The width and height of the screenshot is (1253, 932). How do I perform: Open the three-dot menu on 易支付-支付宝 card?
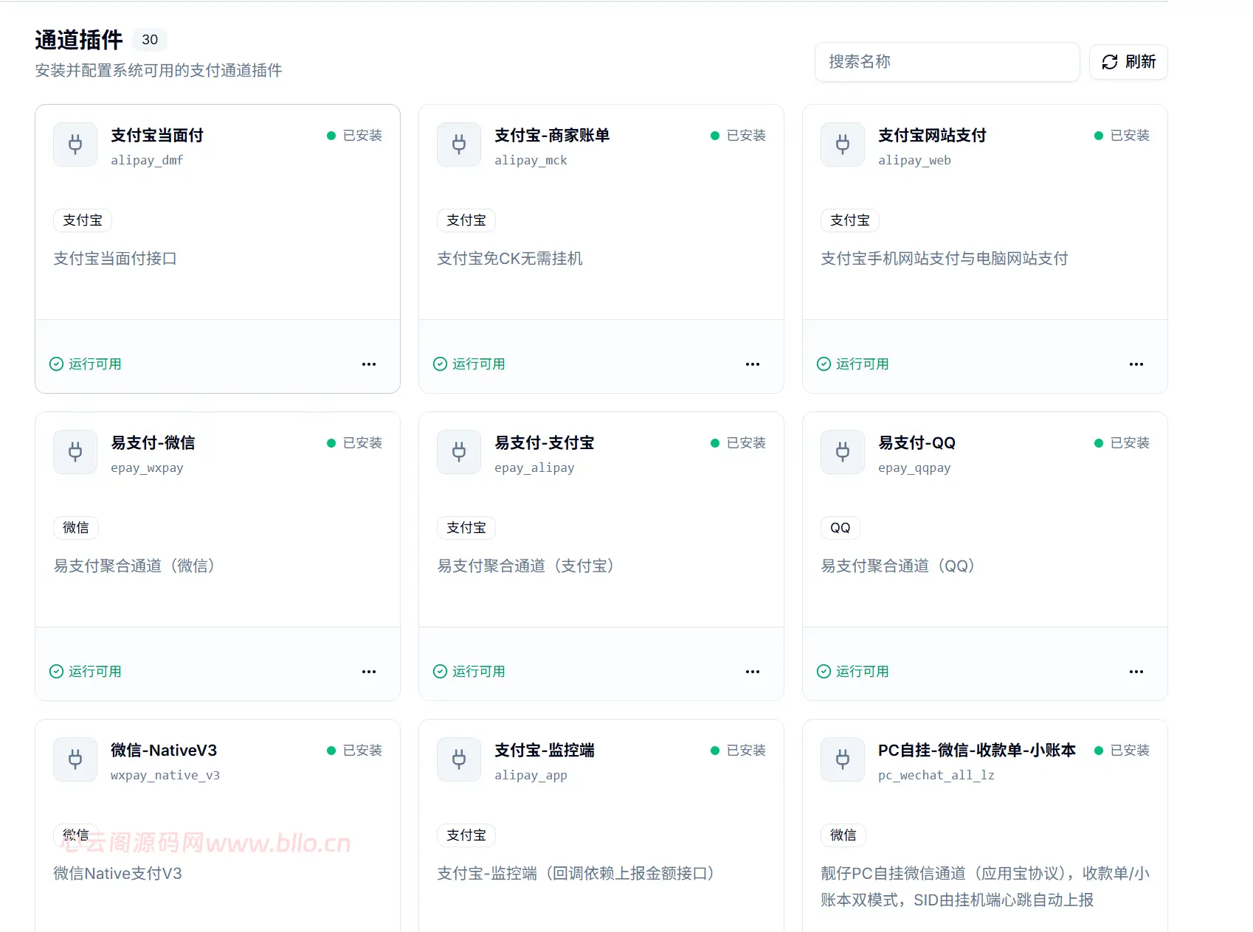753,672
